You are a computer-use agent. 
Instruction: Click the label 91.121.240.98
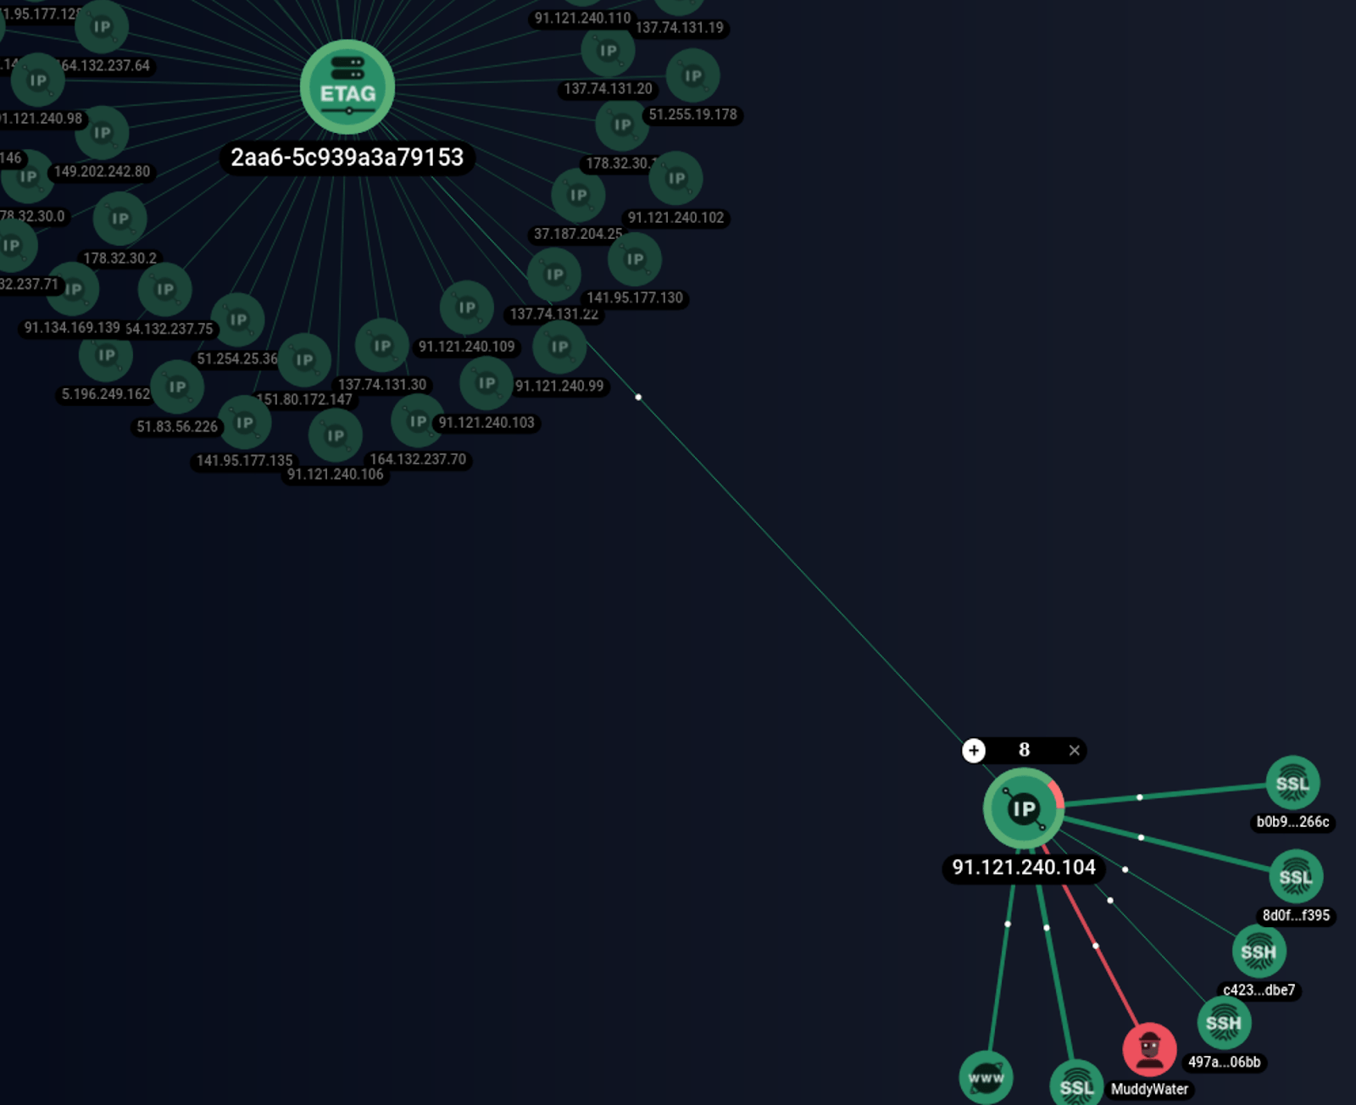click(x=41, y=119)
